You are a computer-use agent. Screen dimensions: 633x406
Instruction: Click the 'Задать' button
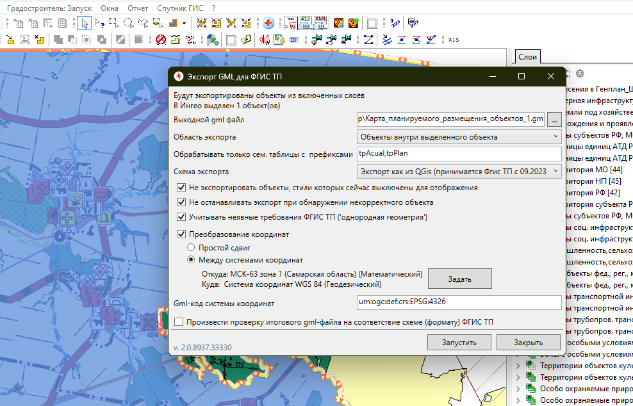tap(460, 279)
